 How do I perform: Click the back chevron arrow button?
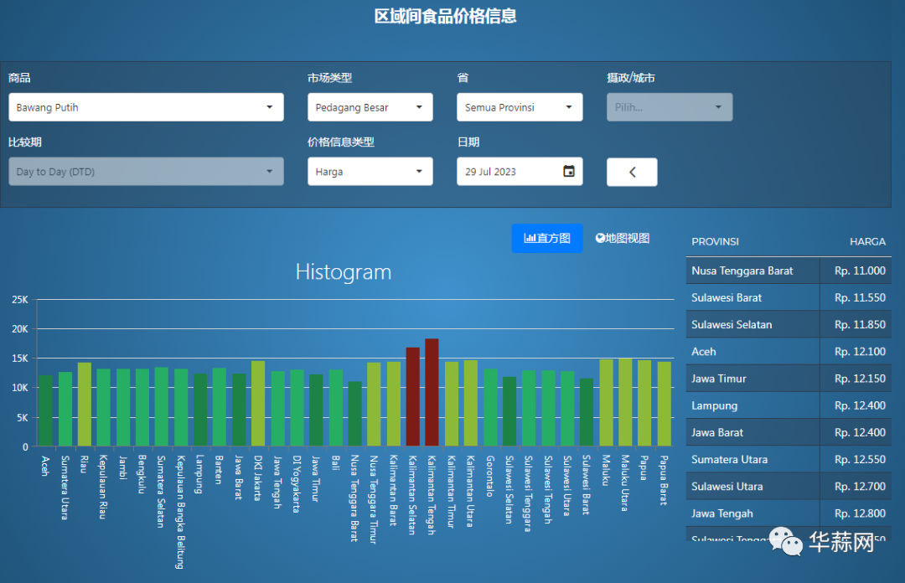coord(632,172)
